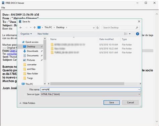Image resolution: width=159 pixels, height=126 pixels.
Task: Click the Save button
Action: coord(112,103)
